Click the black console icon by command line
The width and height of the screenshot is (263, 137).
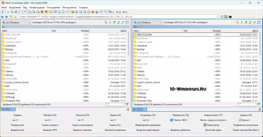coord(230,17)
